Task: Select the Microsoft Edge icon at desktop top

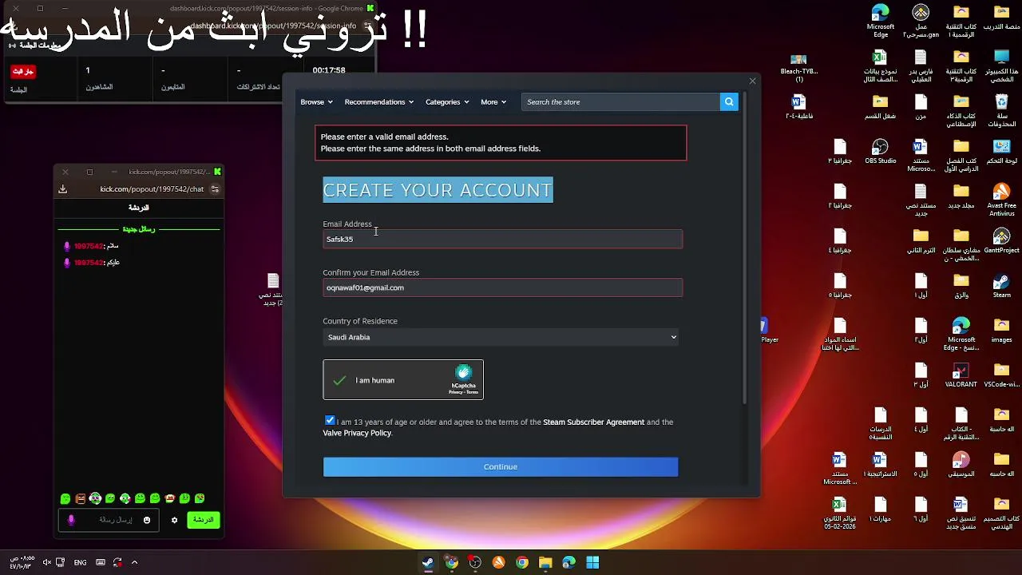Action: [880, 22]
